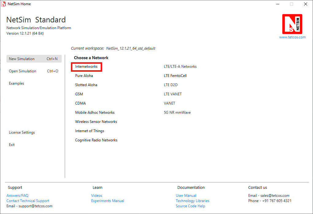This screenshot has height=214, width=313.
Task: Select New Simulation in the sidebar
Action: click(34, 59)
